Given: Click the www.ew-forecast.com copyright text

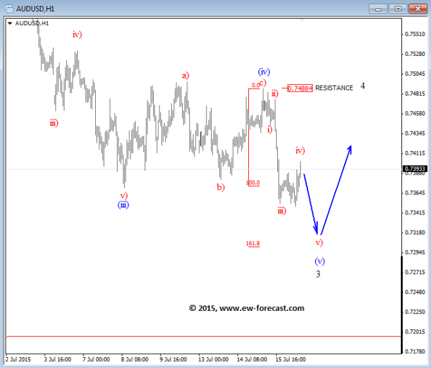Looking at the screenshot, I should point(246,308).
